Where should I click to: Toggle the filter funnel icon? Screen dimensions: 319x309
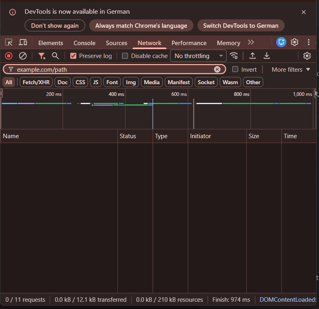tap(42, 56)
